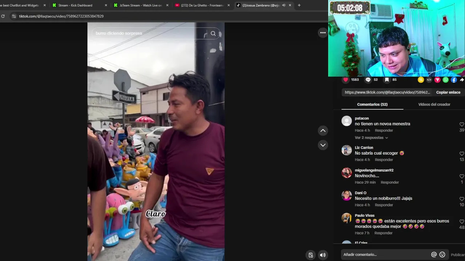This screenshot has width=465, height=261.
Task: Switch to 'JzTeam Stream - Watch Live' tab
Action: click(141, 5)
